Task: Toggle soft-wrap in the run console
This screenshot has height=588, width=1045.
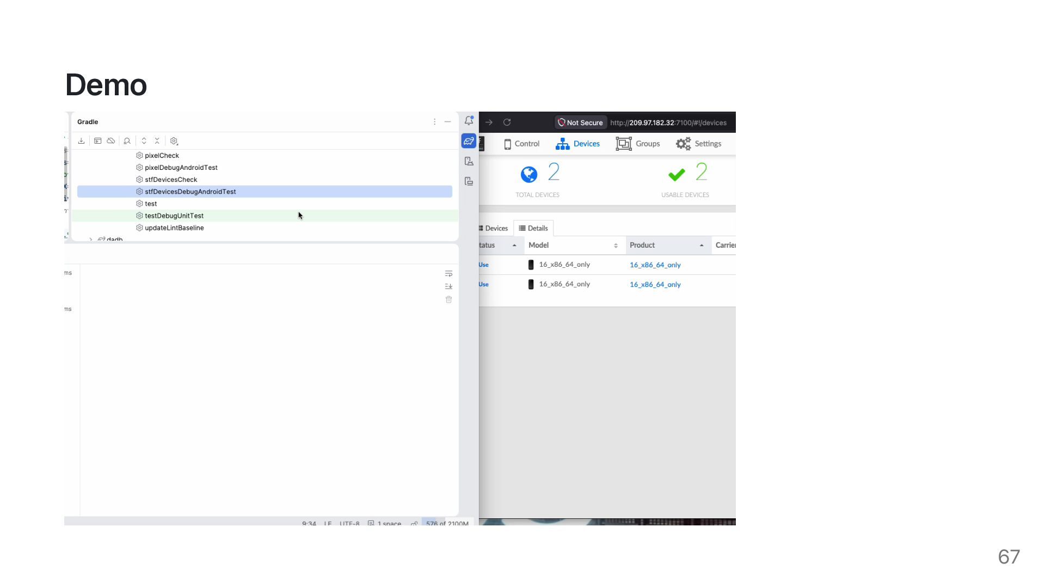Action: 448,274
